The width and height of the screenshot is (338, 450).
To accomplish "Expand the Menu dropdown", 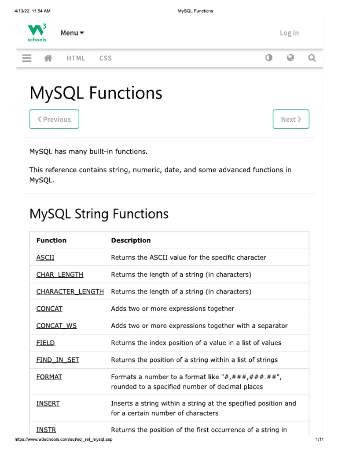I will (72, 33).
